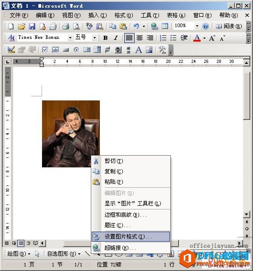Choose 剪切(T) in context menu
The image size is (253, 271).
point(131,161)
